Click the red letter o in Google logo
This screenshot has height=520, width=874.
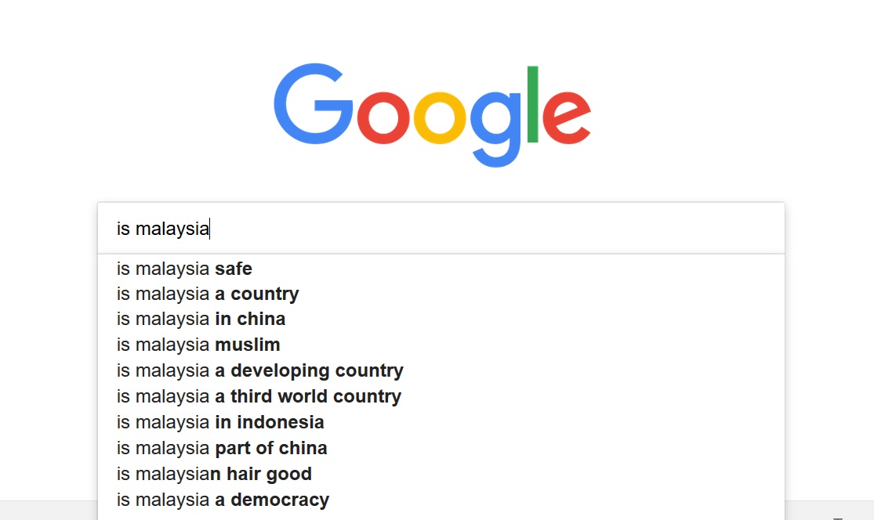point(383,117)
